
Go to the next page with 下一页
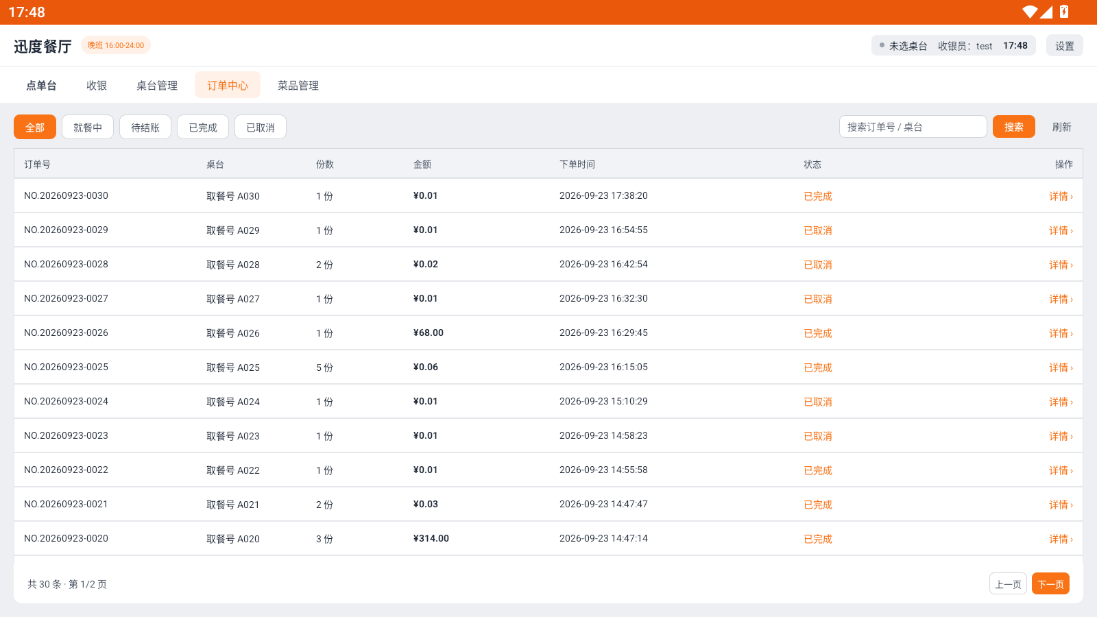[1050, 584]
